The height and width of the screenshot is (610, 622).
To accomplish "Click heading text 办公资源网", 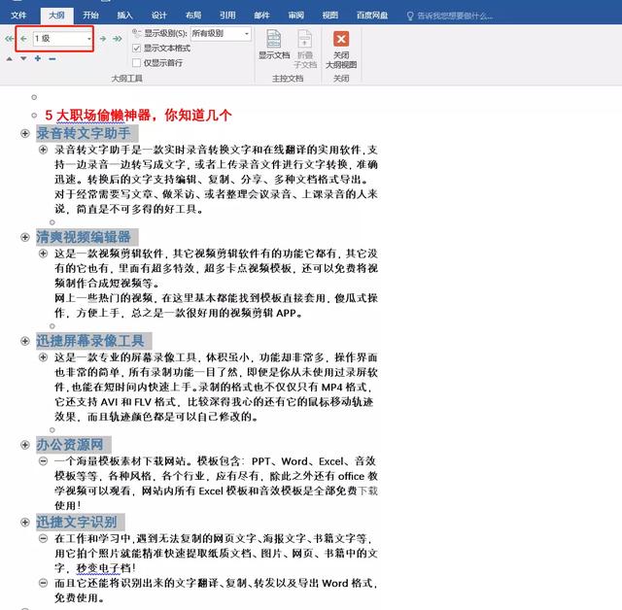I will [x=70, y=445].
